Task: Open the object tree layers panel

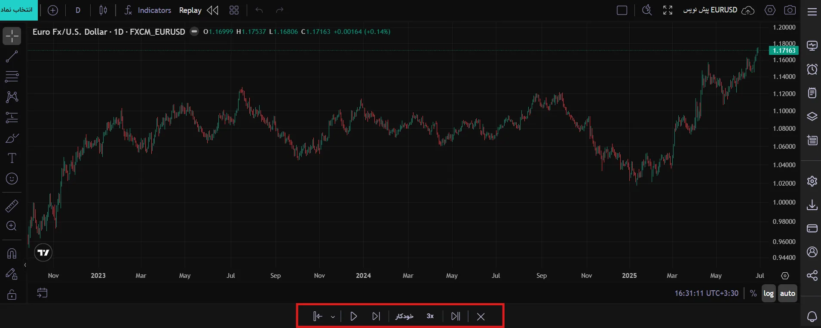Action: point(812,117)
